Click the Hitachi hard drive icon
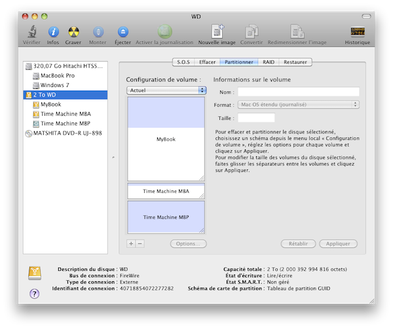 29,66
